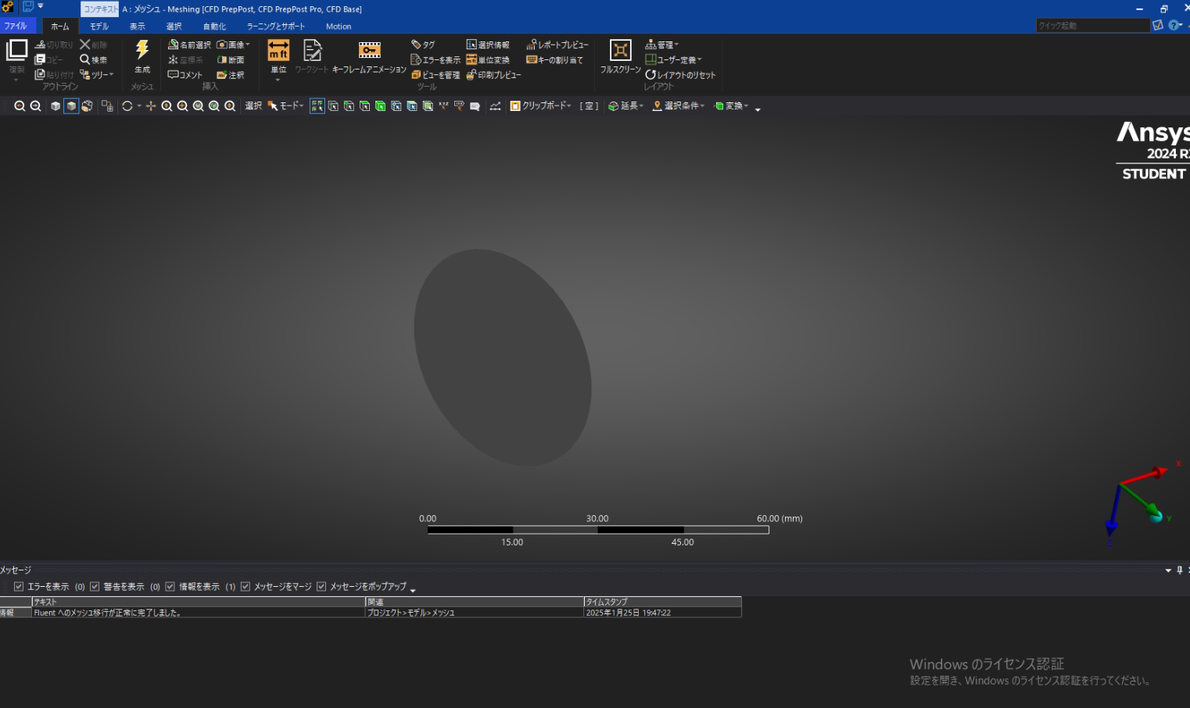The height and width of the screenshot is (708, 1190).
Task: Click the annotation label bubble icon in toolbar
Action: click(475, 106)
